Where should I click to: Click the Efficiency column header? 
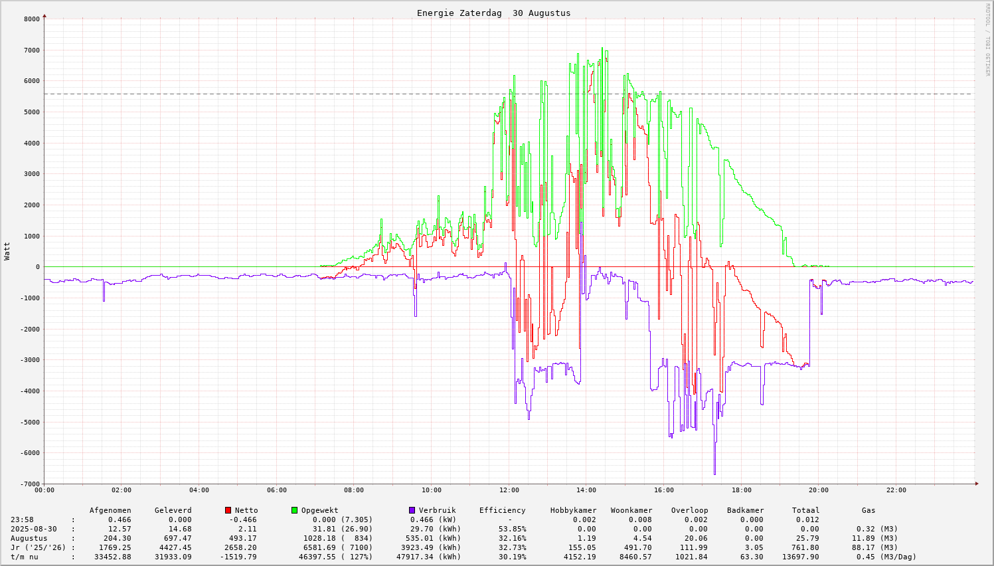pos(502,510)
